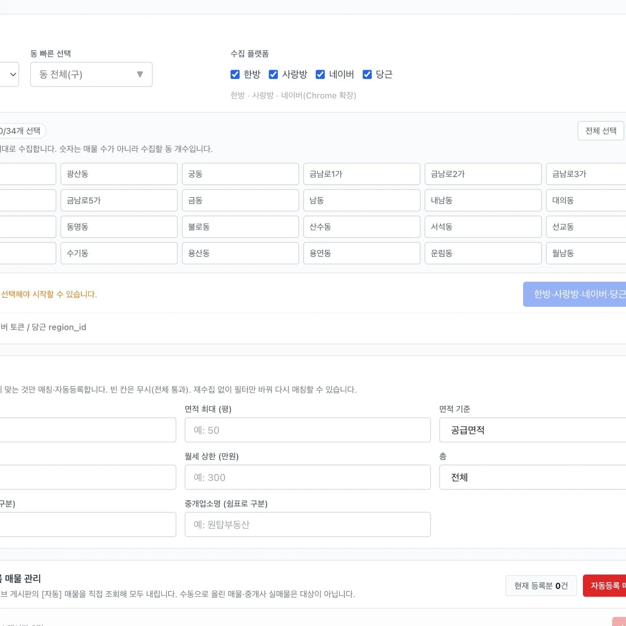Select the 금남로1가 district tile

click(x=362, y=174)
